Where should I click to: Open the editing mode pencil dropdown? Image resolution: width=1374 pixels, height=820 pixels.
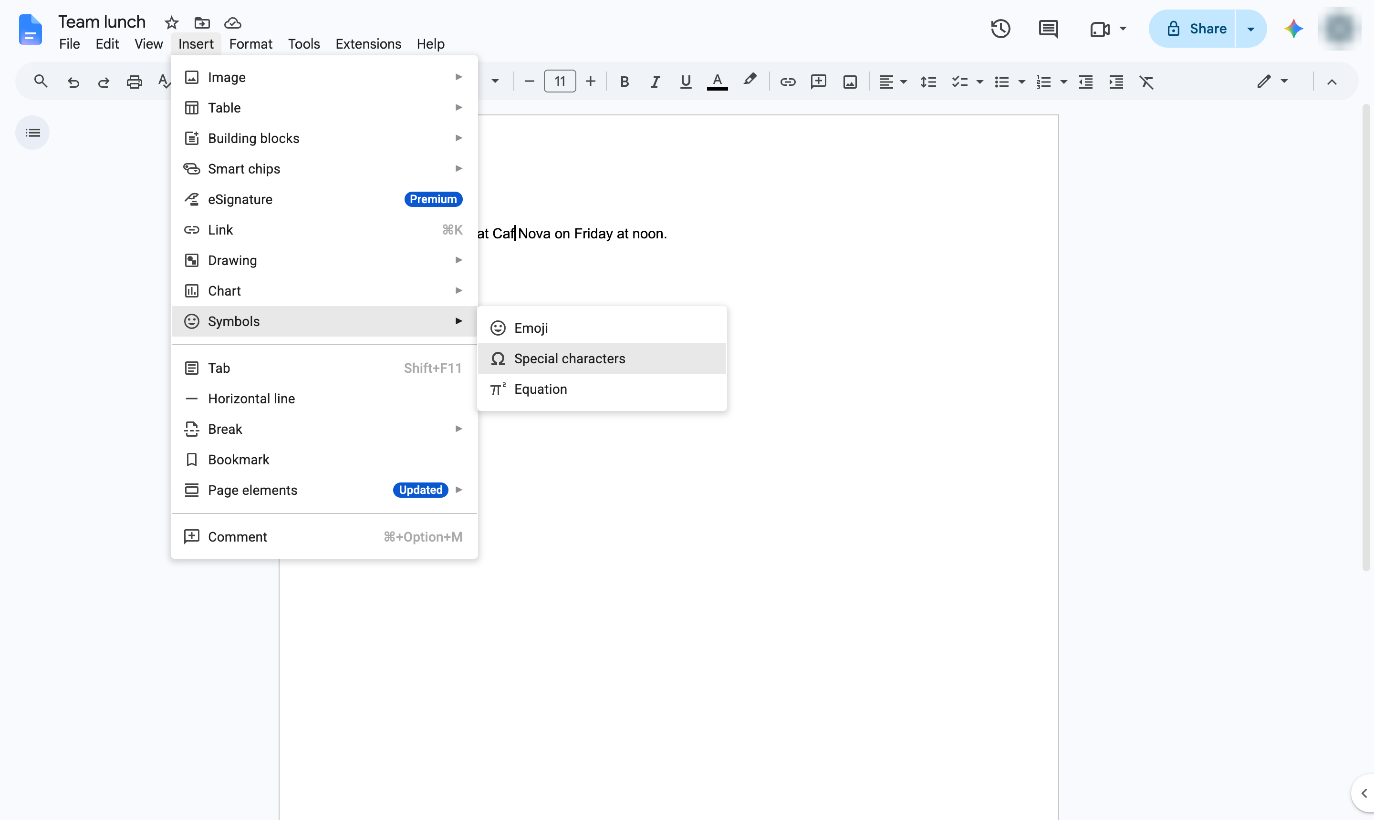1272,82
